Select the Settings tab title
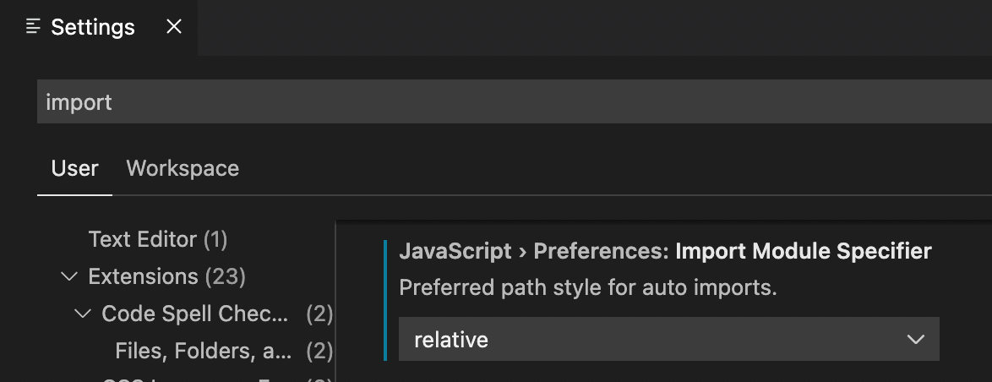 pos(93,27)
